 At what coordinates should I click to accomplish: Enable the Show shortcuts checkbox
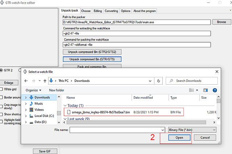(x=1, y=114)
